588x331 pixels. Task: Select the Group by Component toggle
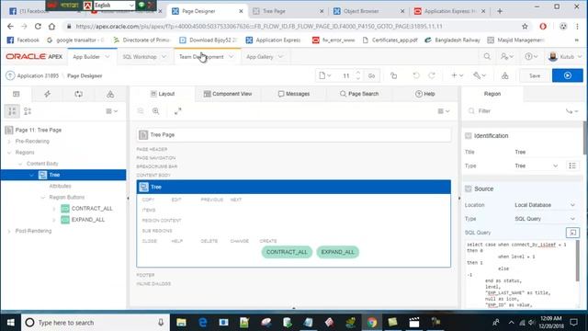pos(28,111)
